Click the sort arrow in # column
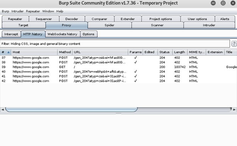The height and width of the screenshot is (146, 237). tap(9, 52)
